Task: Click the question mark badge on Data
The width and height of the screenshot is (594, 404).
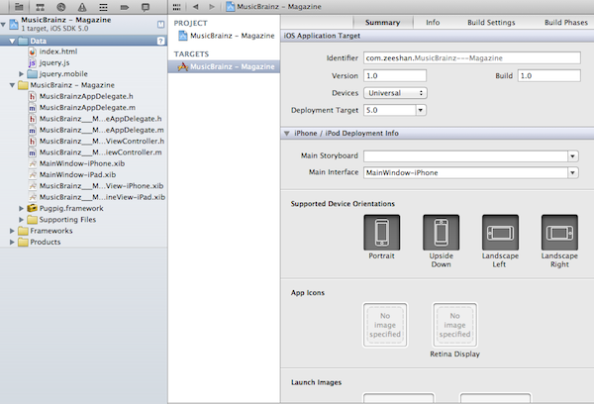Action: point(160,41)
